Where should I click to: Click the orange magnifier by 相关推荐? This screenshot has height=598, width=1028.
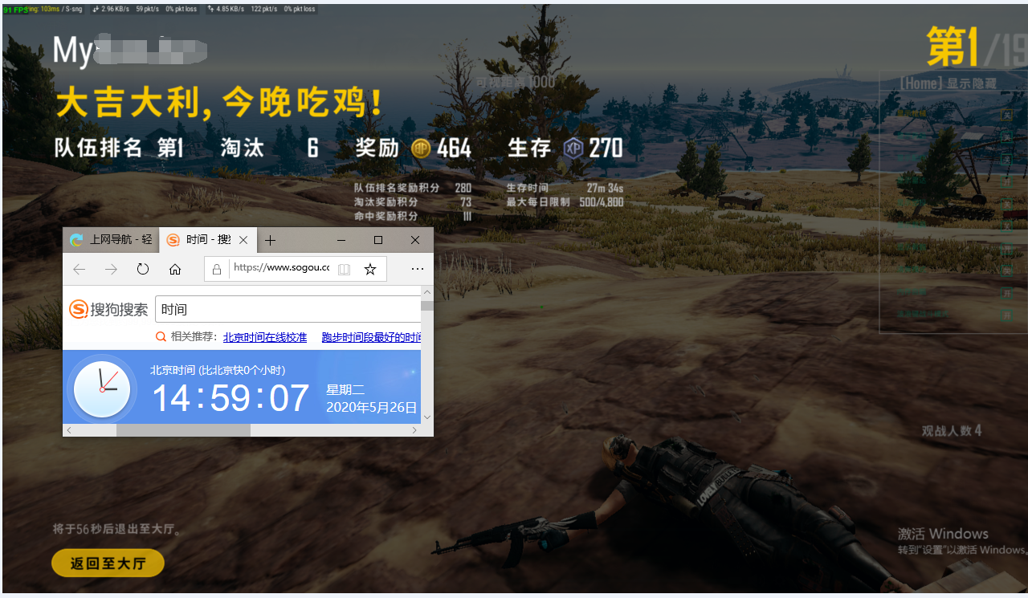(161, 337)
